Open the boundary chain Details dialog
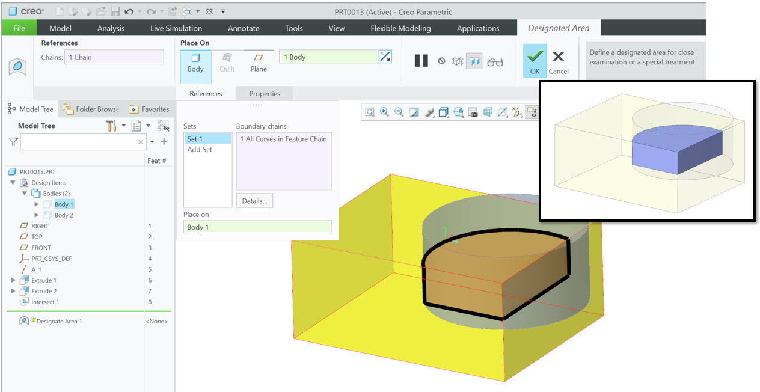 click(254, 200)
